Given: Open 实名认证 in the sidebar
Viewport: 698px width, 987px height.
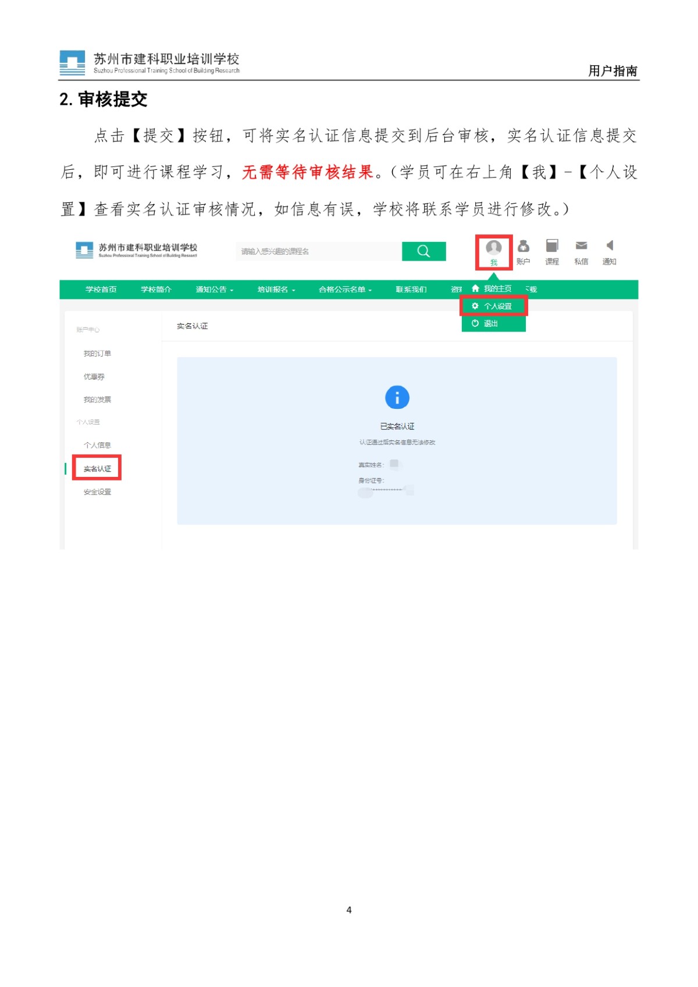Looking at the screenshot, I should [97, 469].
